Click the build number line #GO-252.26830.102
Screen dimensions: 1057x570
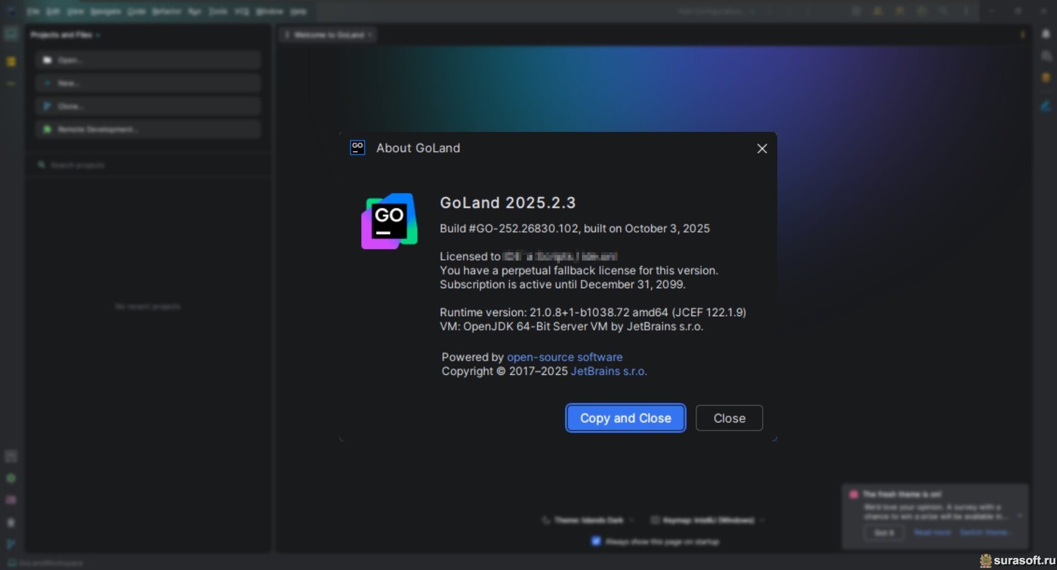click(x=575, y=229)
